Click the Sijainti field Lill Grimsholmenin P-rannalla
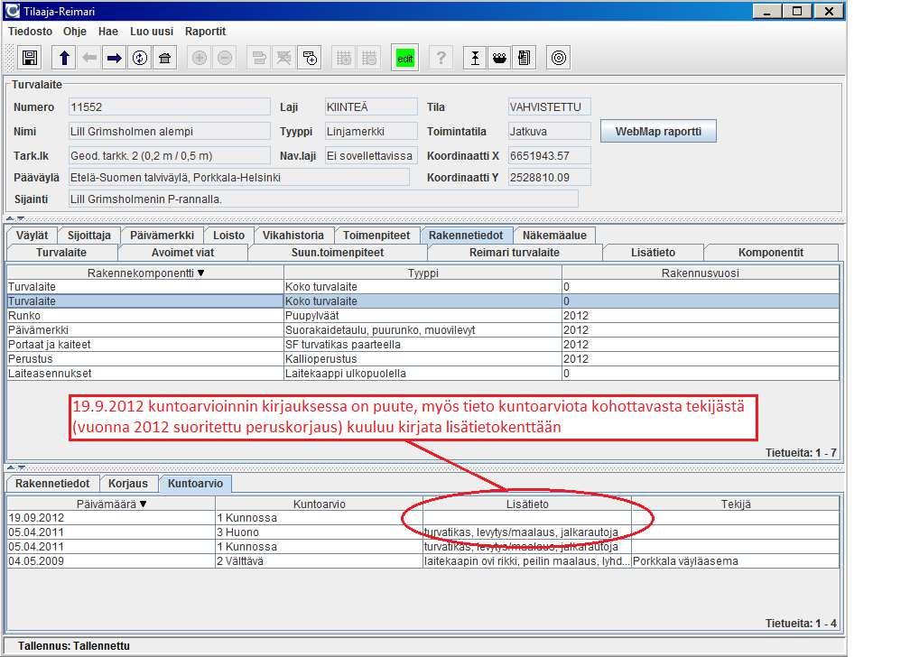 [323, 199]
